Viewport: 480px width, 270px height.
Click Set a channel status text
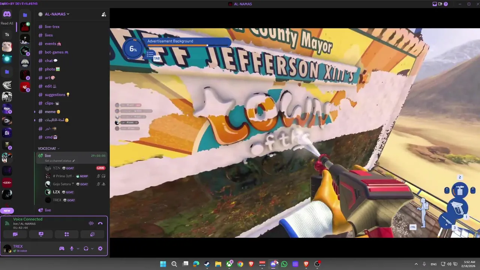58,161
